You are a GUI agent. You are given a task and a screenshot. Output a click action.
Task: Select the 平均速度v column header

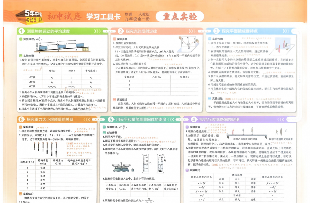coord(91,71)
